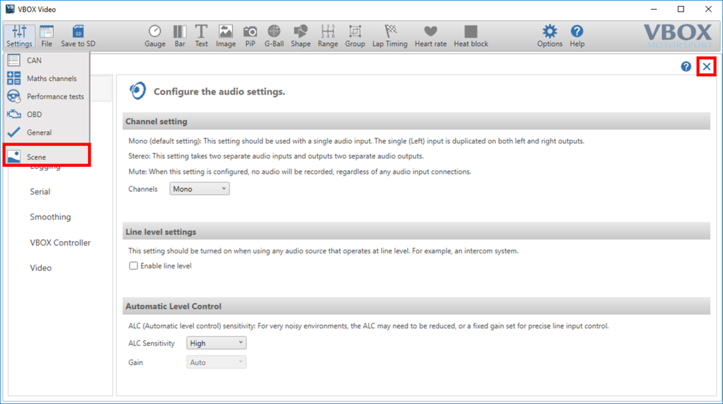Screen dimensions: 723x404
Task: Open the Smoothing settings tab
Action: tap(50, 217)
